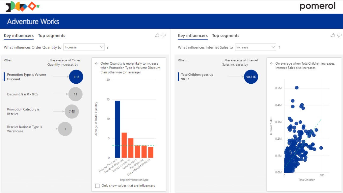Viewport: 343px width, 193px height.
Task: Switch to Top segments tab in left panel
Action: tap(52, 36)
